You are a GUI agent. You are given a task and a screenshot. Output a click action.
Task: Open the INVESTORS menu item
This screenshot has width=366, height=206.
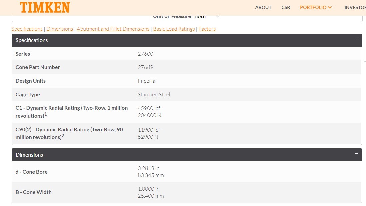pos(355,7)
